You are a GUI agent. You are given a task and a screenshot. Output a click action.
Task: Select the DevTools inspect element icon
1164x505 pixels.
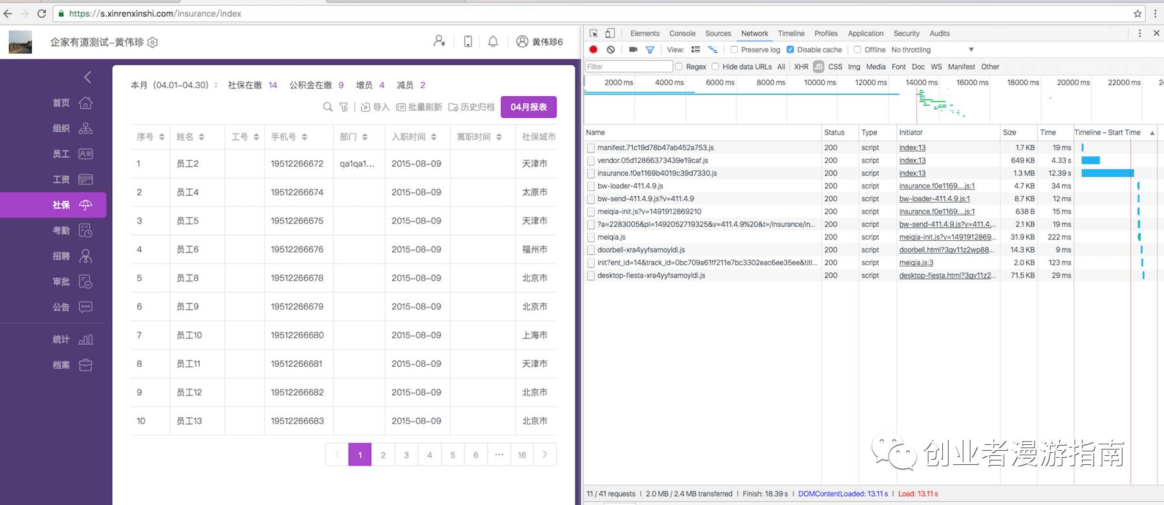[594, 34]
